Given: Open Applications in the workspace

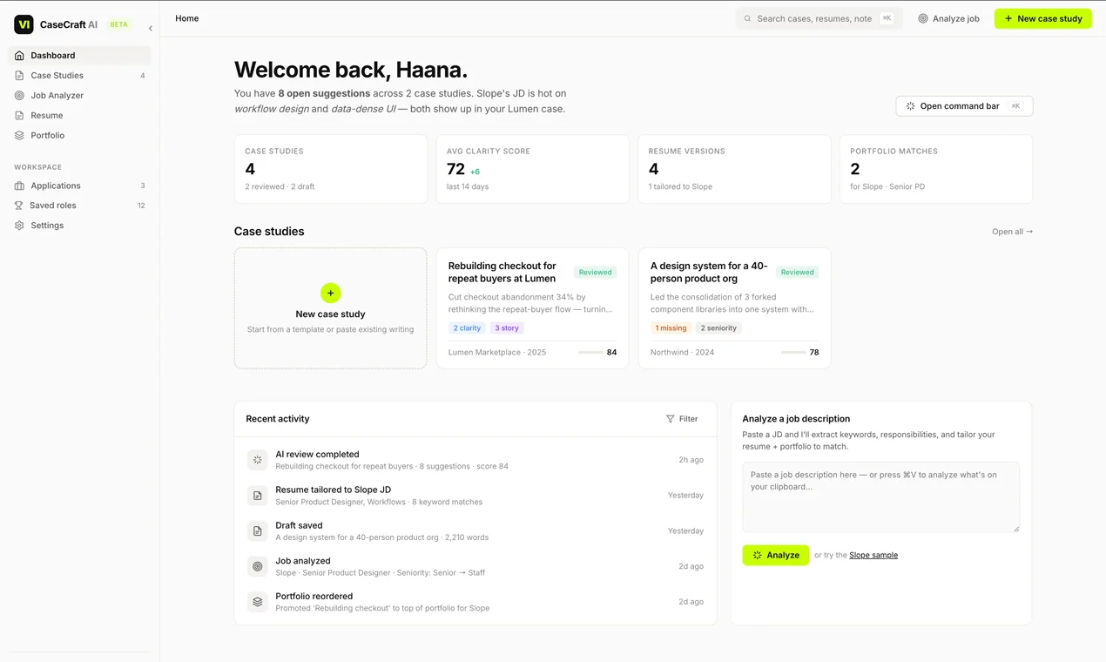Looking at the screenshot, I should [79, 186].
